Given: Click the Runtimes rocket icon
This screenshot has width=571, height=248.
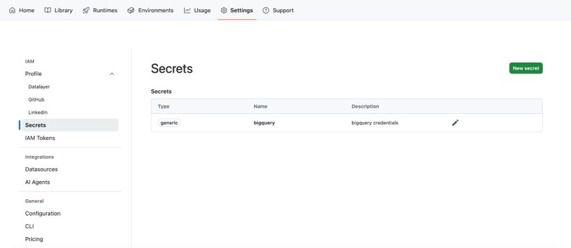Looking at the screenshot, I should [x=86, y=10].
